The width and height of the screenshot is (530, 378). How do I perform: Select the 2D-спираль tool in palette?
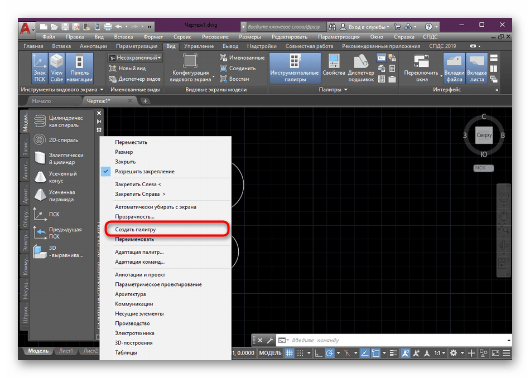[55, 140]
